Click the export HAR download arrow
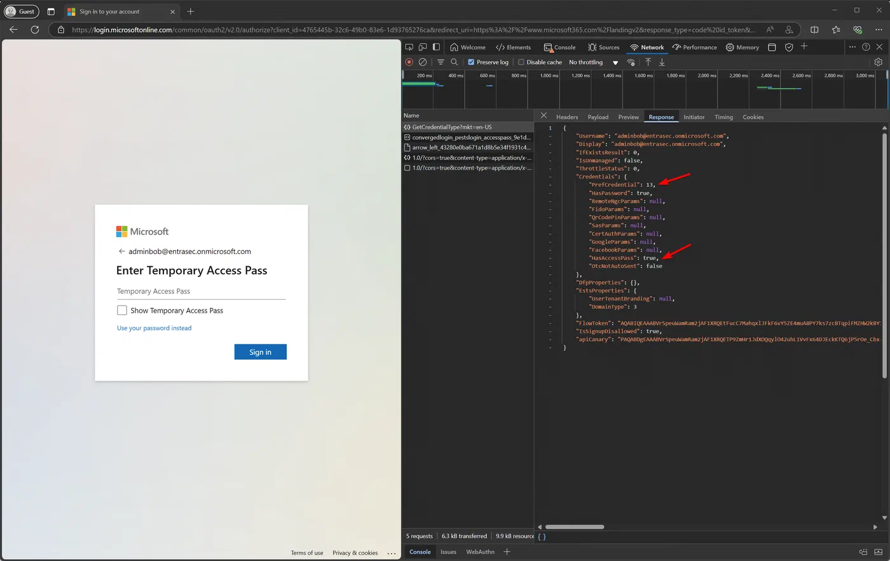This screenshot has width=890, height=561. coord(662,62)
